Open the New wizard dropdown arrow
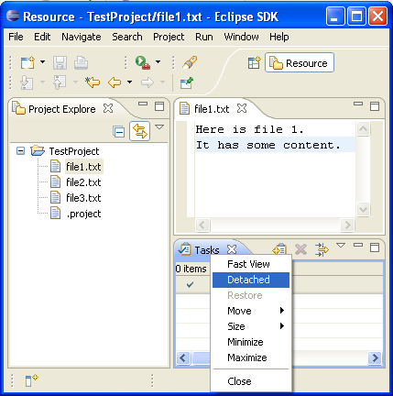 click(42, 62)
